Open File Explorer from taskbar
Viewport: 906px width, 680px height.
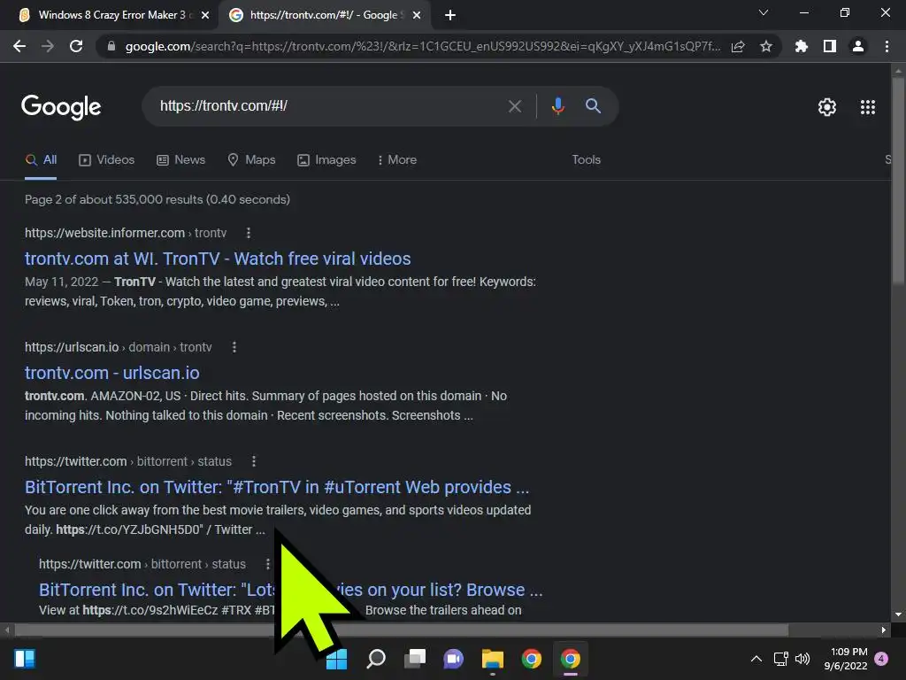[492, 659]
